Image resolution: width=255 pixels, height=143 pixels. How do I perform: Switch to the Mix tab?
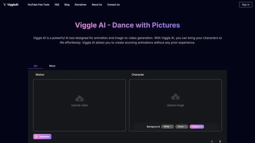point(36,66)
